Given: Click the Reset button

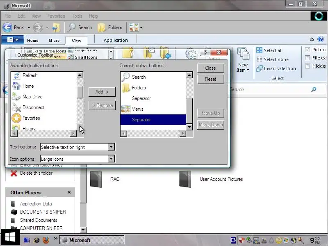Looking at the screenshot, I should 210,79.
